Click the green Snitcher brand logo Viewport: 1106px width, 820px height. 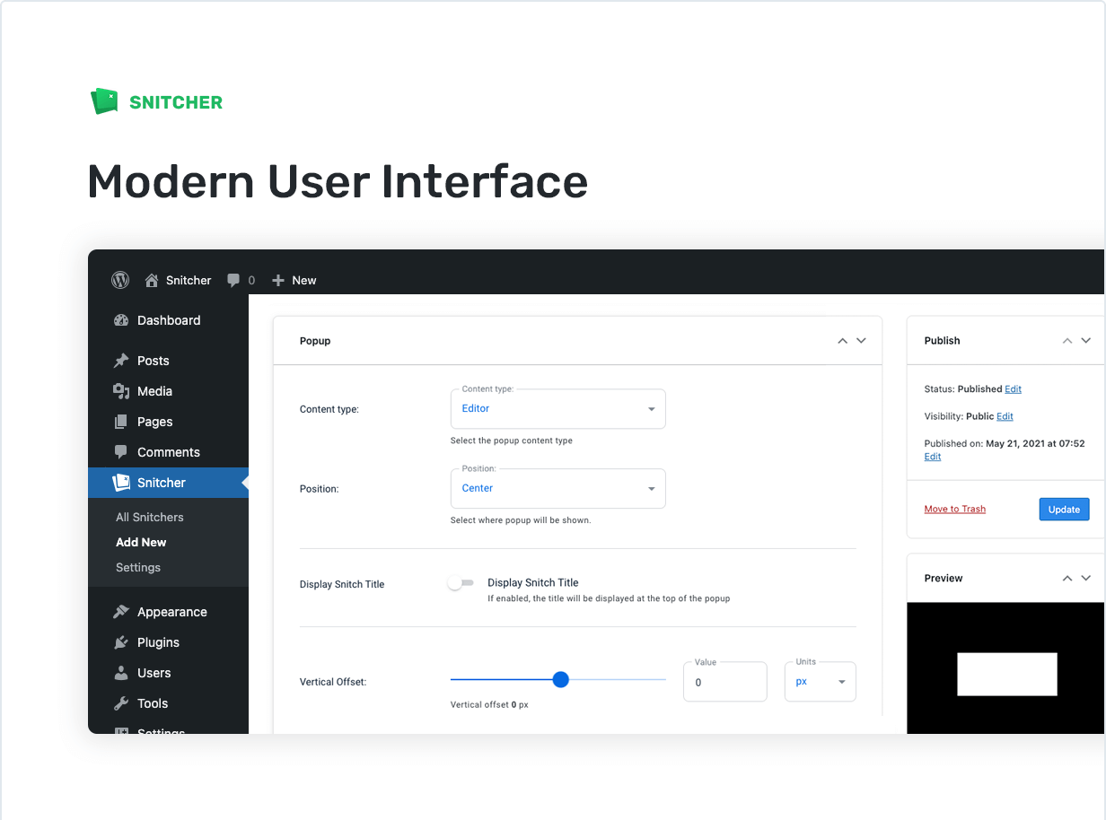pyautogui.click(x=157, y=101)
